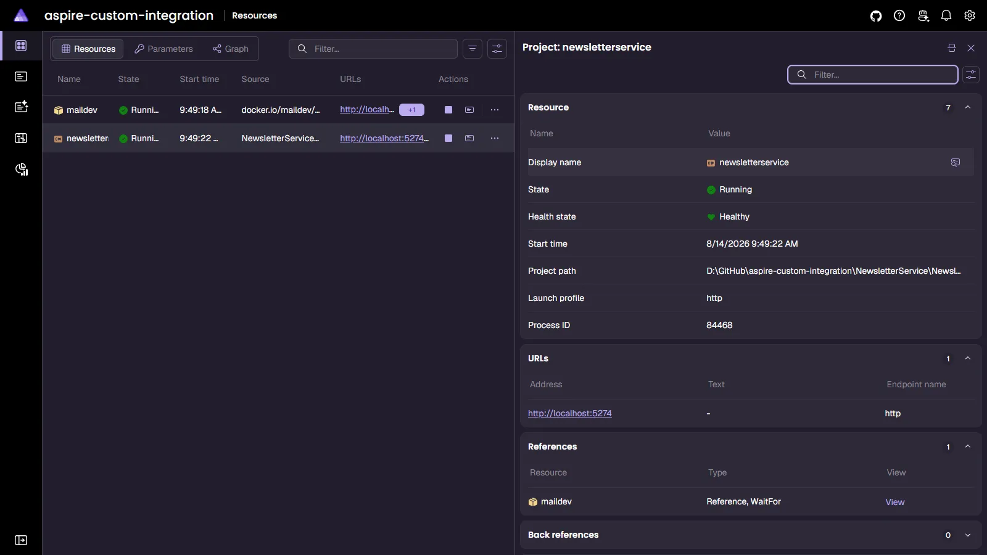Viewport: 987px width, 555px height.
Task: Open console logs for newsletterservice row
Action: tap(469, 138)
